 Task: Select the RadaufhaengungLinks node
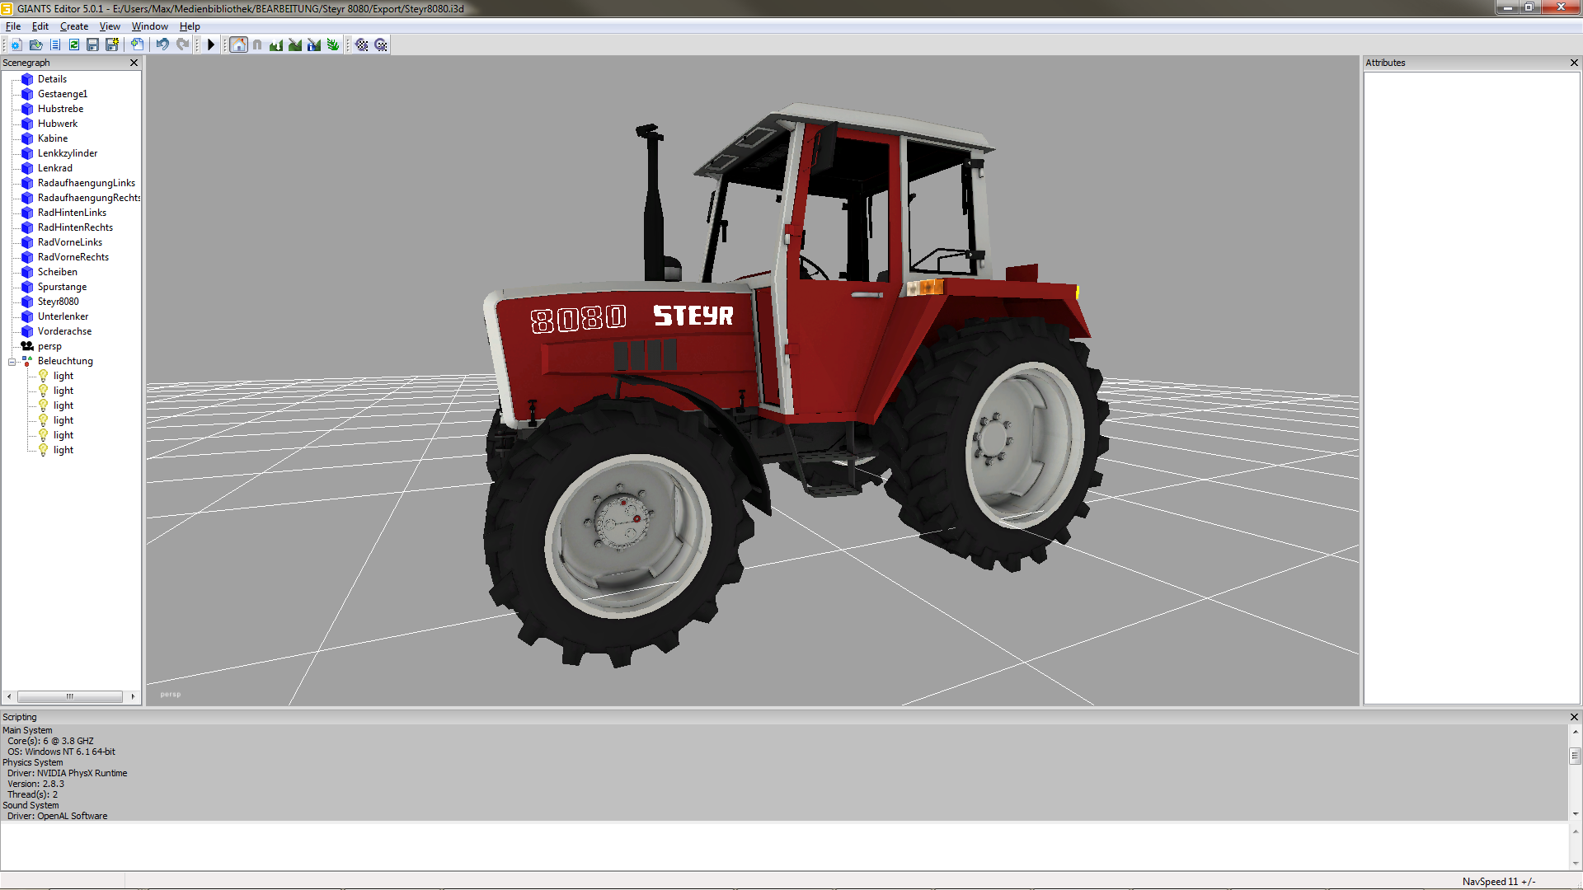(x=87, y=183)
